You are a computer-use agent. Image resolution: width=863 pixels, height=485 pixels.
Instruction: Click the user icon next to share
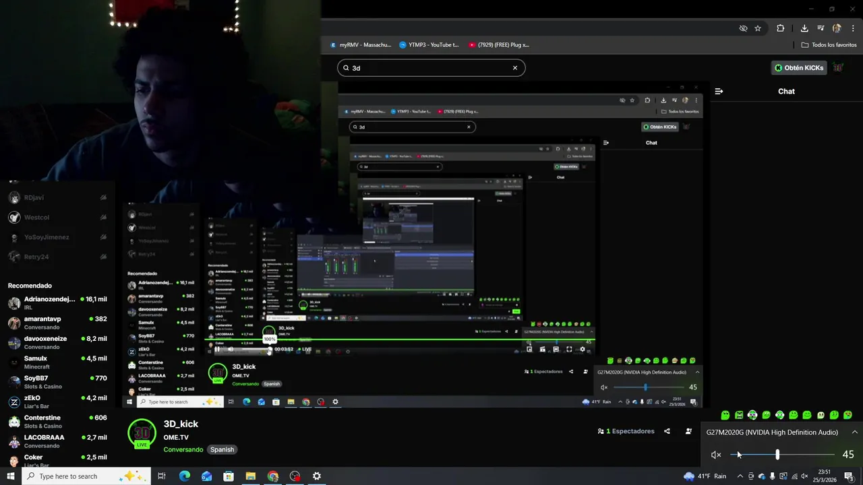point(688,431)
